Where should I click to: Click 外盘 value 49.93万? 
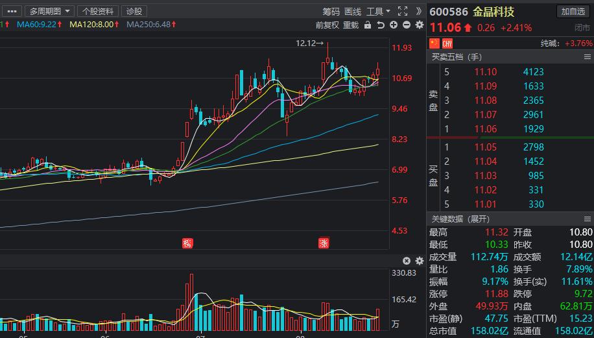[492, 306]
